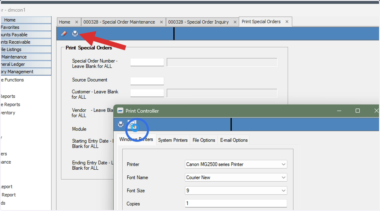Click the print preview icon in Print Controller
The width and height of the screenshot is (380, 211).
(x=132, y=124)
